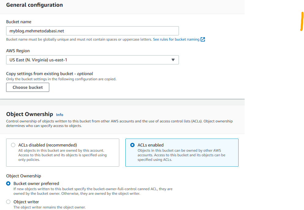Image resolution: width=304 pixels, height=210 pixels.
Task: Select the ACLs disabled (recommended) option
Action: 13,145
